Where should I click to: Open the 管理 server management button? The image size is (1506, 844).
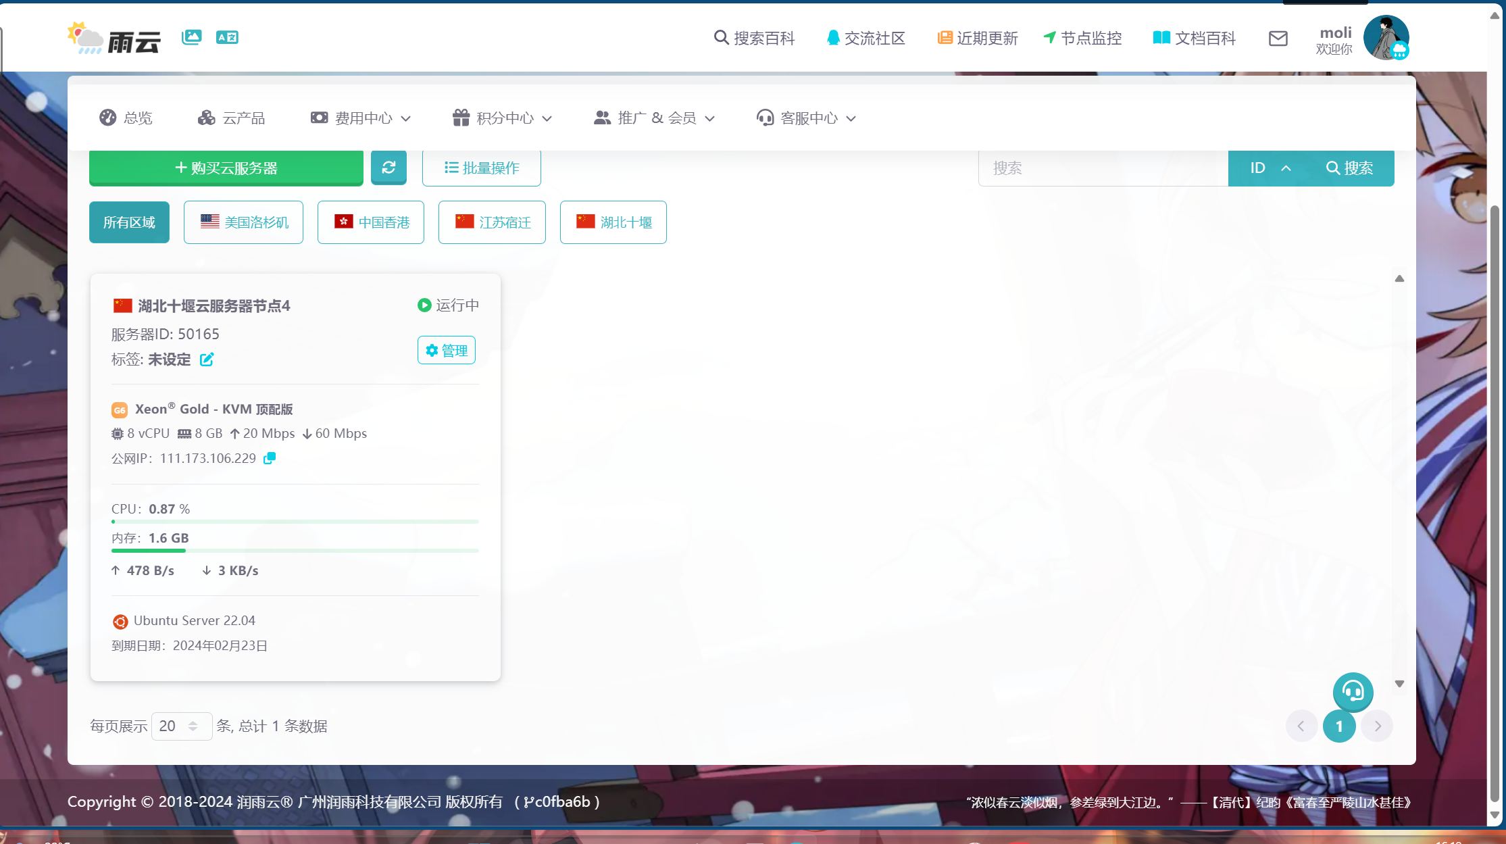pos(446,350)
